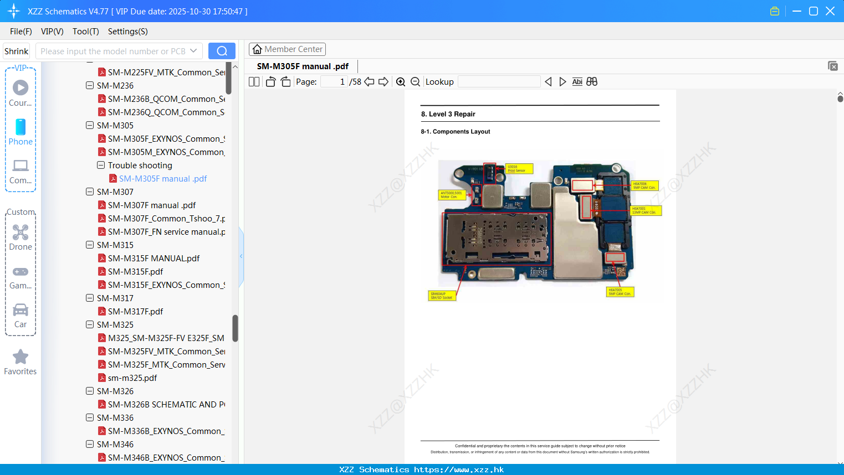Close all tabs icon at right
844x475 pixels.
point(833,66)
